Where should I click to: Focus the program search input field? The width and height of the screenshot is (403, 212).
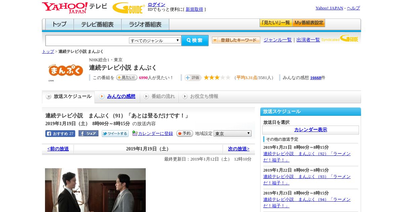pos(87,40)
